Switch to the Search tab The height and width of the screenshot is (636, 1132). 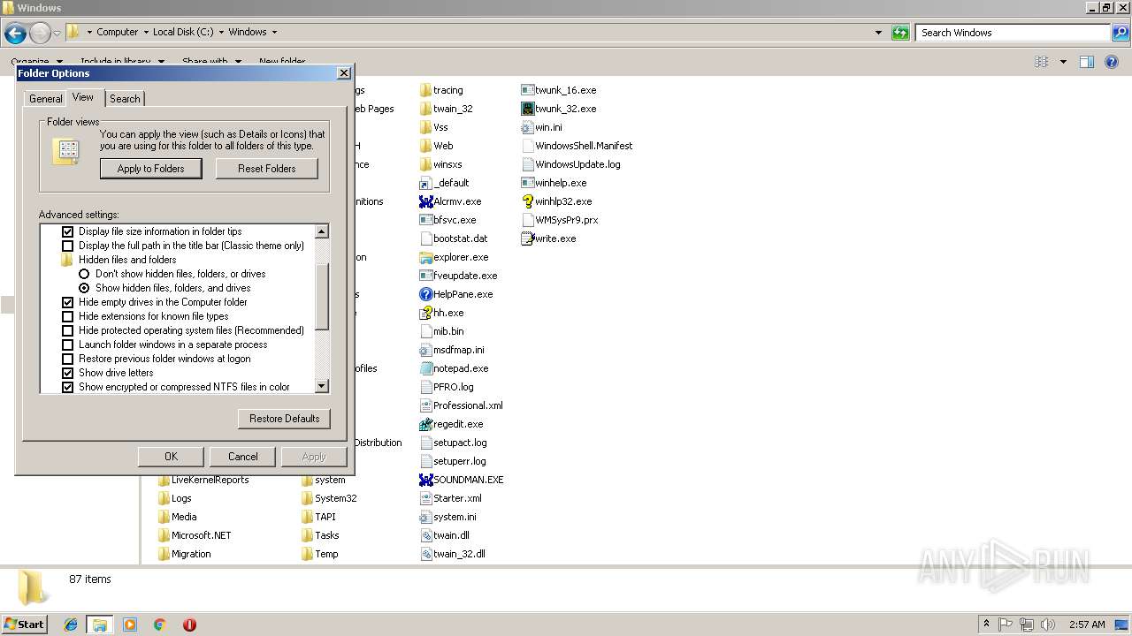(125, 99)
